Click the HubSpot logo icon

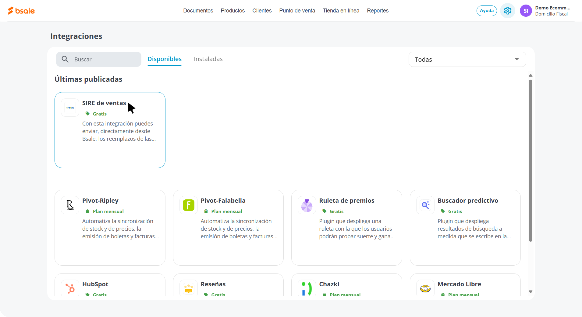tap(70, 288)
